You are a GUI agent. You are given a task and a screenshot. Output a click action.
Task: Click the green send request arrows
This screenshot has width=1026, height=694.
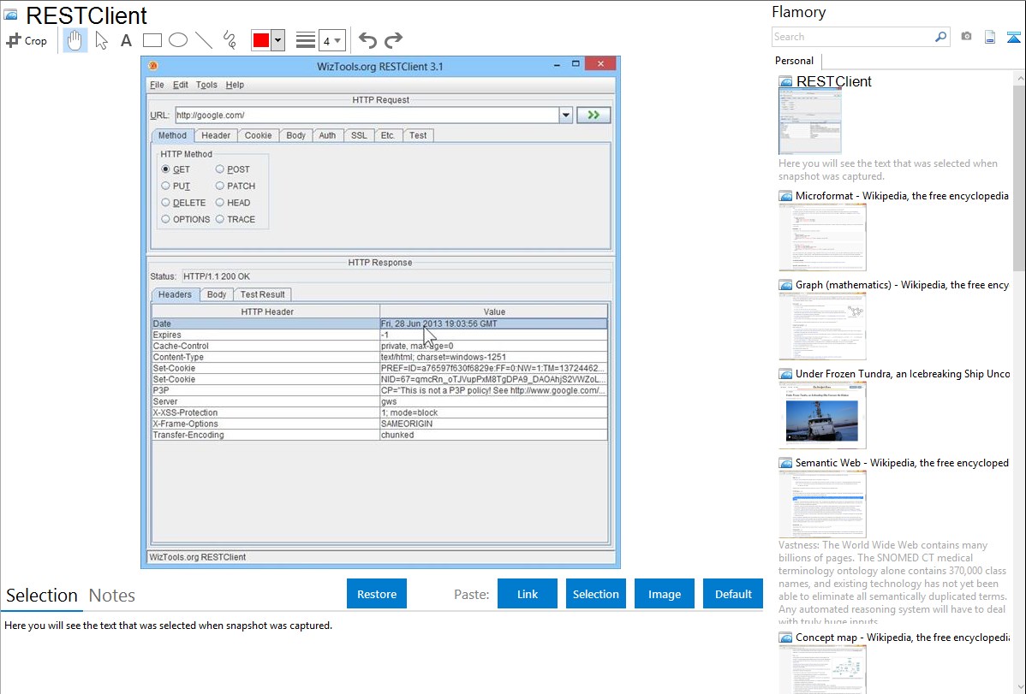pyautogui.click(x=594, y=116)
